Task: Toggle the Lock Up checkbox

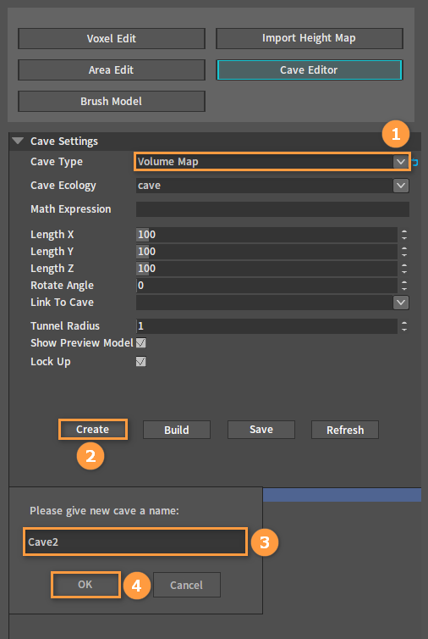Action: click(x=140, y=362)
